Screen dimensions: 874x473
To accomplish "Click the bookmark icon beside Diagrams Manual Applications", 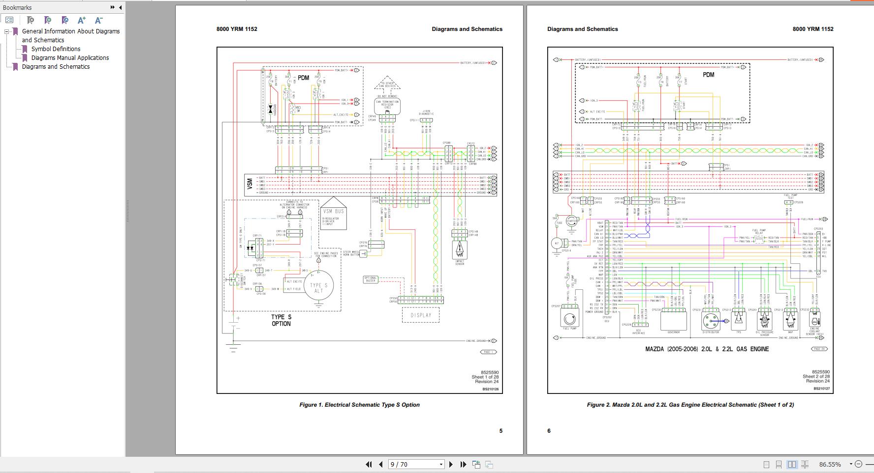I will 25,58.
